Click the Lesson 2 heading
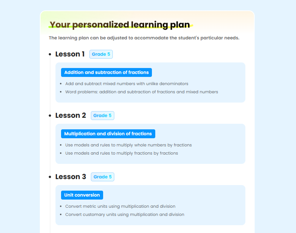Image resolution: width=296 pixels, height=233 pixels. point(71,116)
